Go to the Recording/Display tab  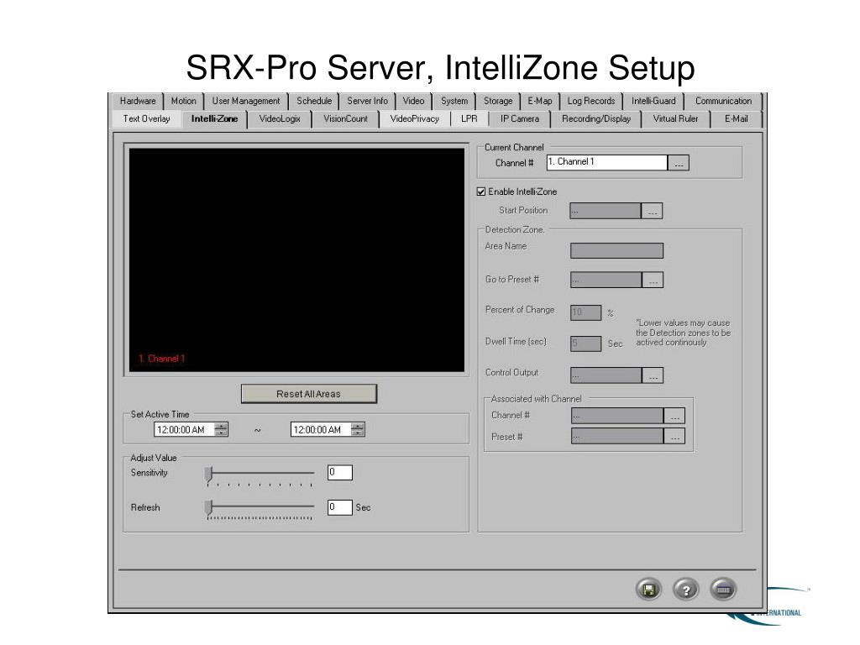pyautogui.click(x=596, y=118)
